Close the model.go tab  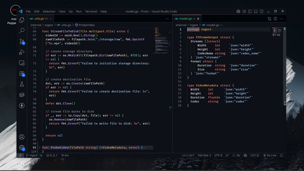coord(198,19)
